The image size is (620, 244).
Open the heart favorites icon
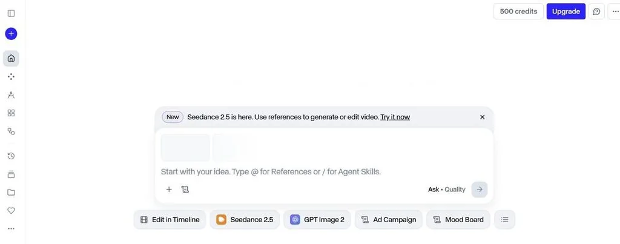11,210
